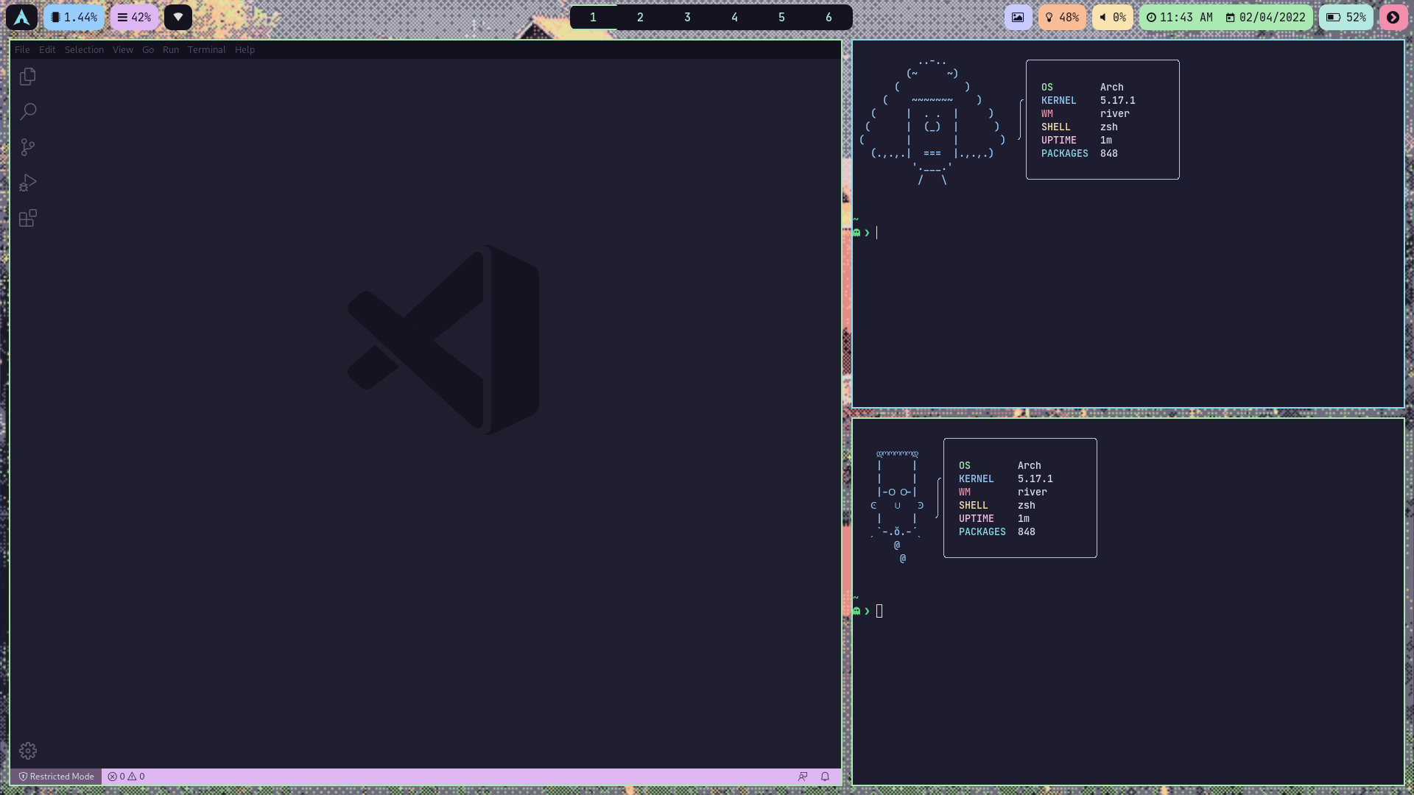Click the brightness 48% widget
The height and width of the screenshot is (795, 1414).
tap(1061, 17)
